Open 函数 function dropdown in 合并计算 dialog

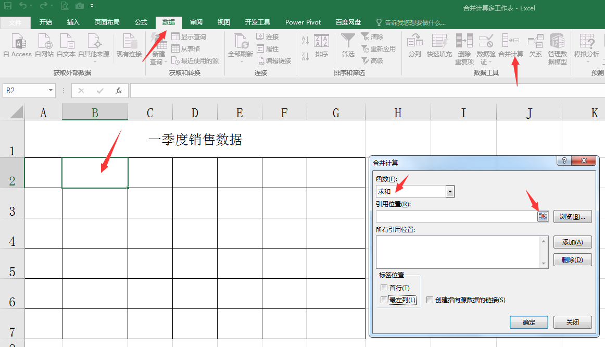450,191
